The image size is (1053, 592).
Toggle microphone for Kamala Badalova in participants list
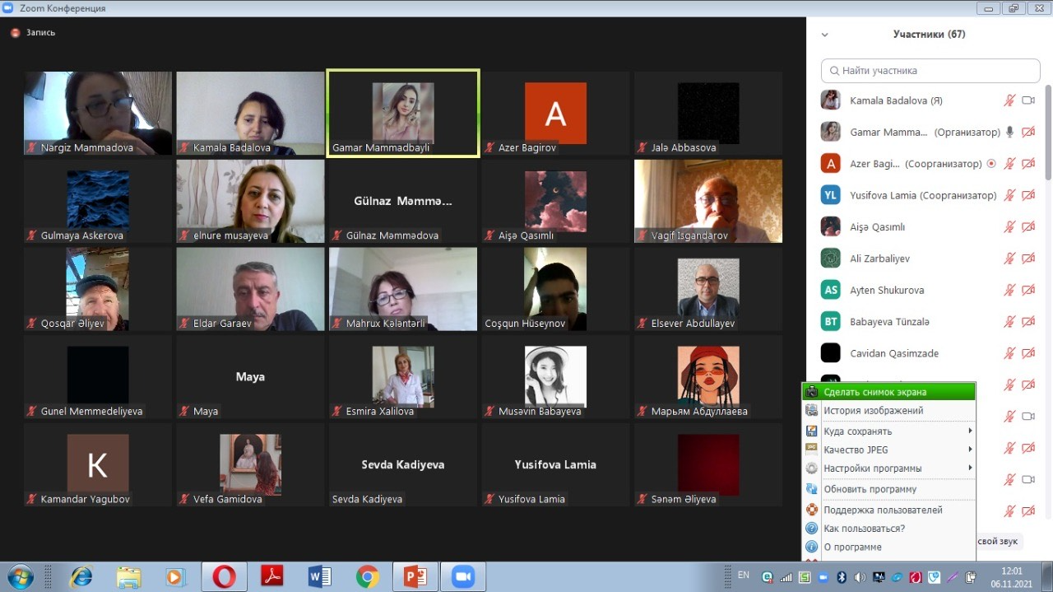click(x=1009, y=100)
